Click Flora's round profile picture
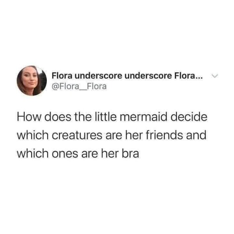The height and width of the screenshot is (234, 234). coord(32,81)
